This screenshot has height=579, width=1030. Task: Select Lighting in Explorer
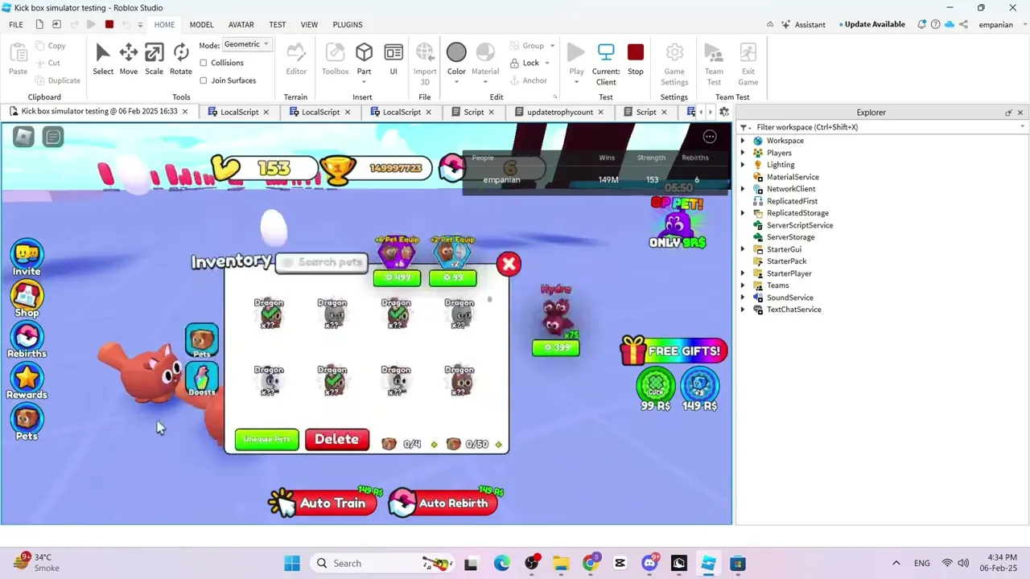[781, 165]
